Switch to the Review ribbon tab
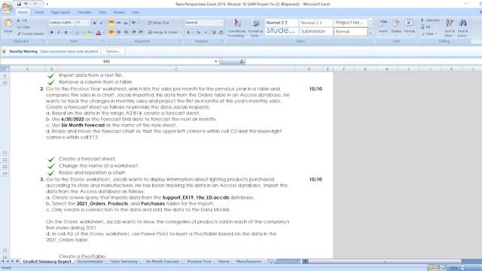Image resolution: width=482 pixels, height=271 pixels. coord(119,12)
